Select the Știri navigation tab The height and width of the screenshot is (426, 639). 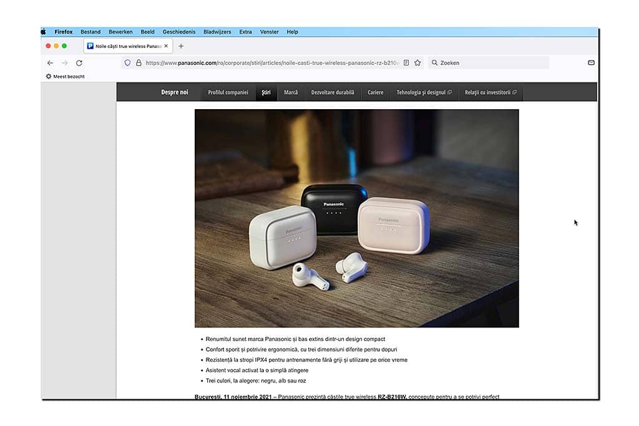pyautogui.click(x=266, y=92)
